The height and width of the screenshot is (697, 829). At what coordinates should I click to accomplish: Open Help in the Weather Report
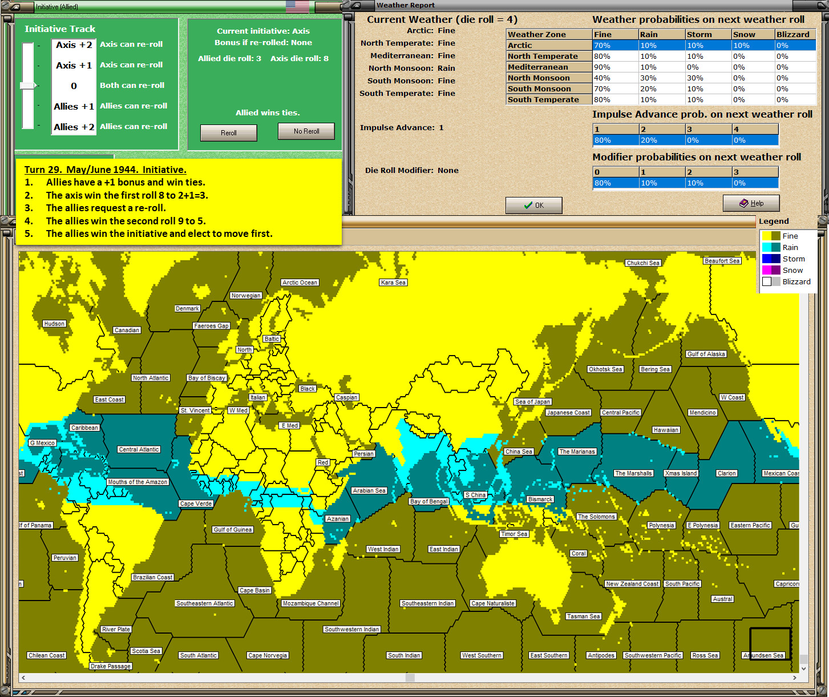pyautogui.click(x=751, y=203)
